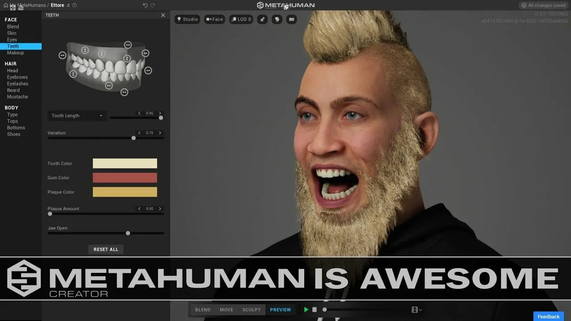Viewport: 571px width, 321px height.
Task: Select Beard in the sidebar
Action: [x=13, y=90]
